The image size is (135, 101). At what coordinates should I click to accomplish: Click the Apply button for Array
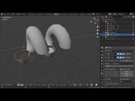(x=112, y=61)
